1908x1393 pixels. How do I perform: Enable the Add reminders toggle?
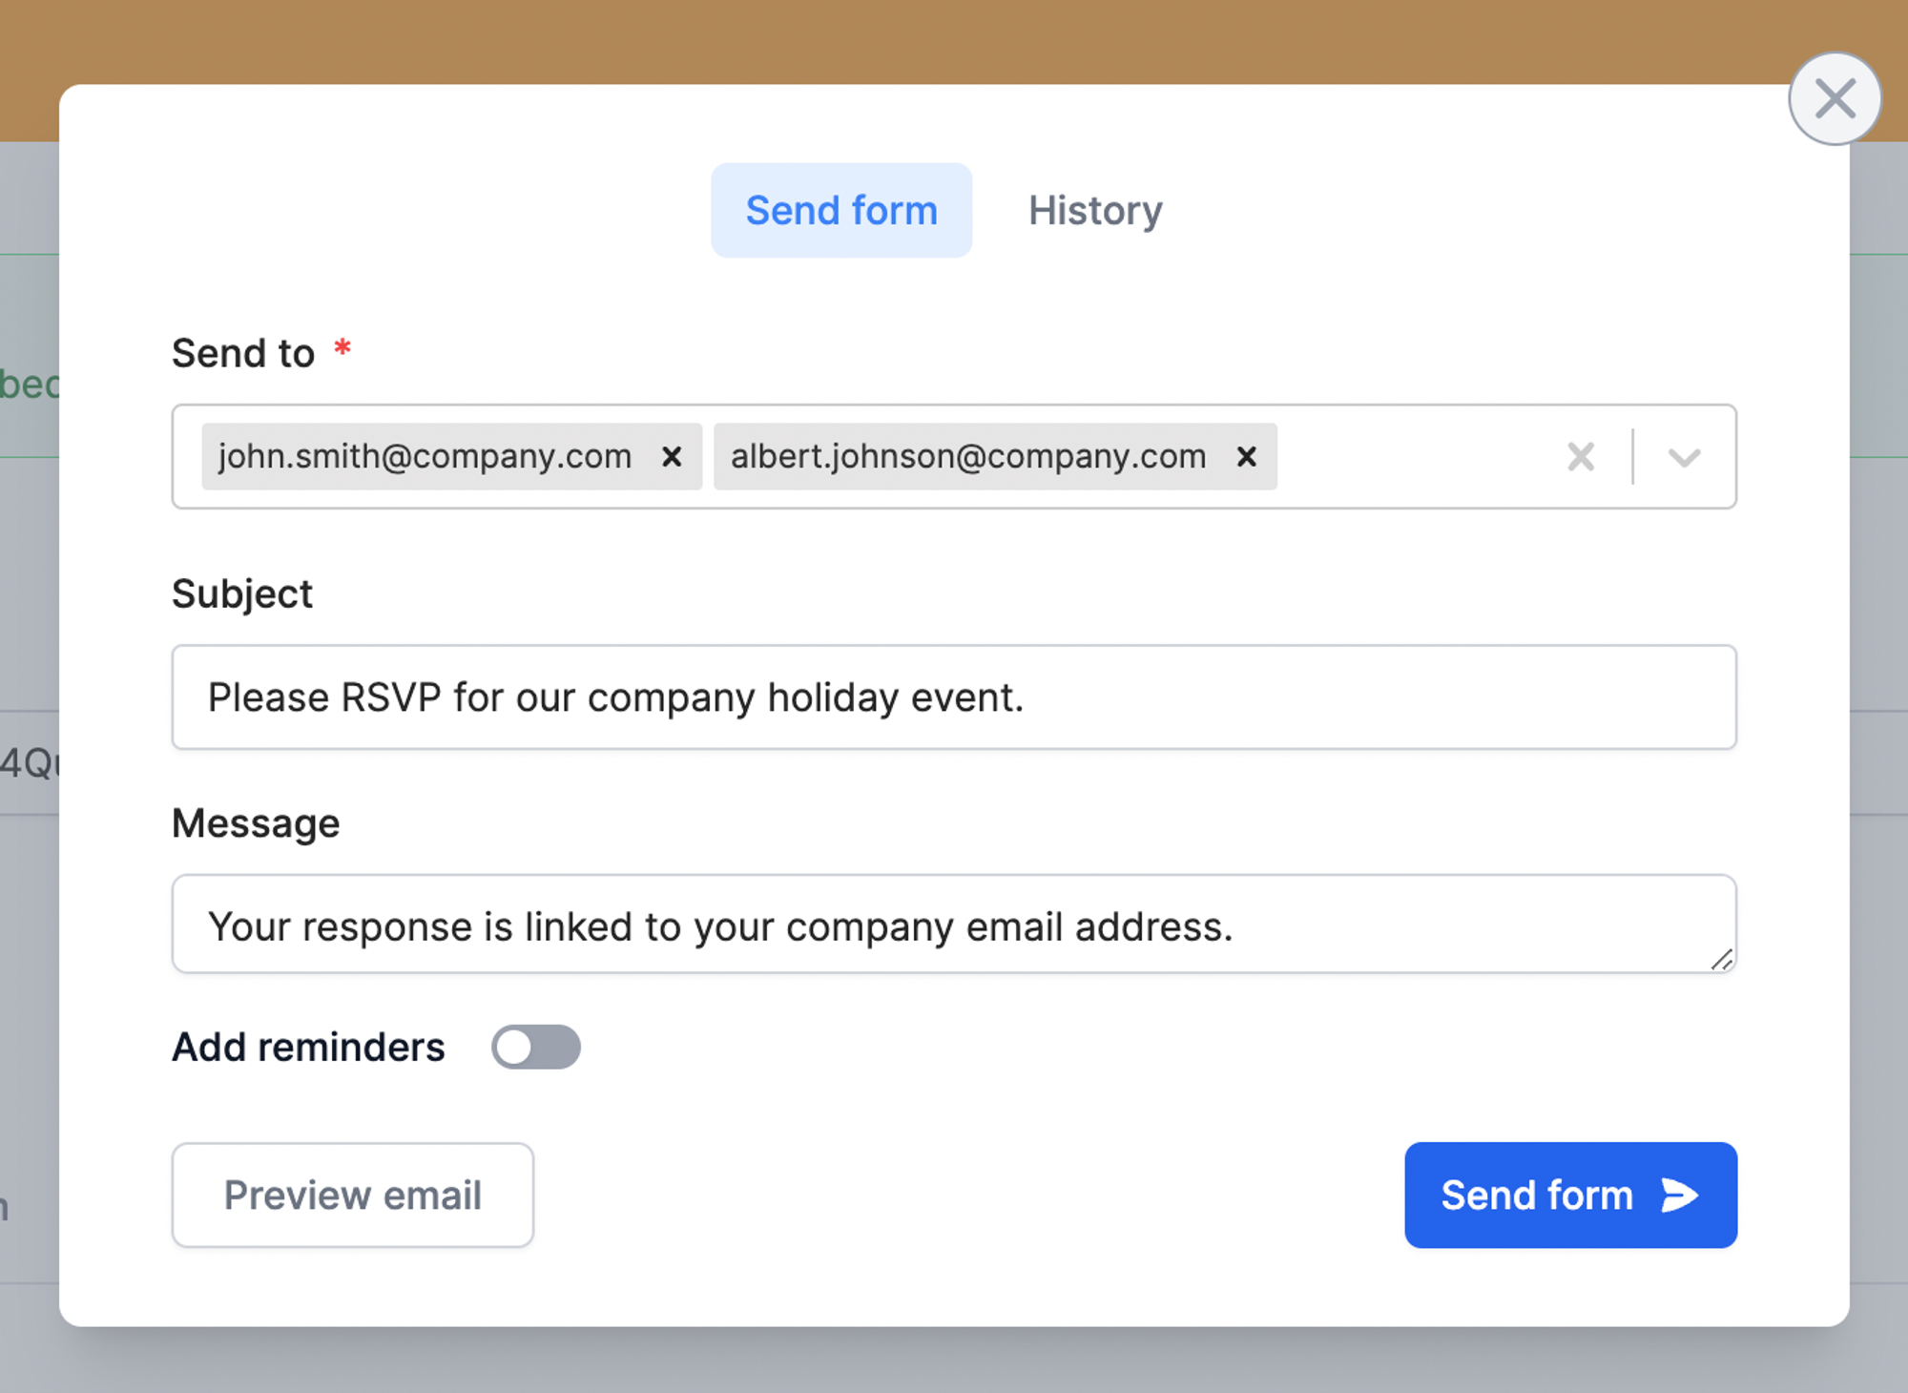tap(535, 1045)
